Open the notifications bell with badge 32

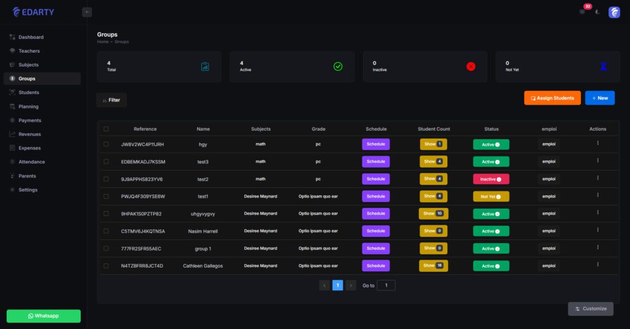582,12
